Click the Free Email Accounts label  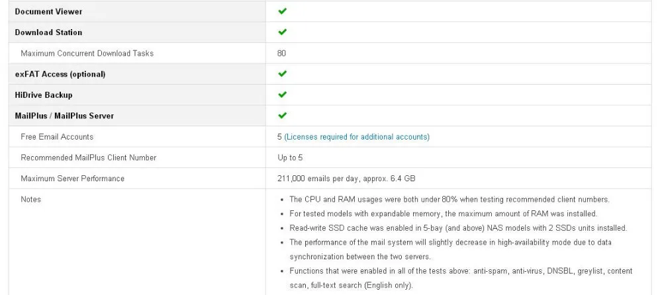coord(57,137)
